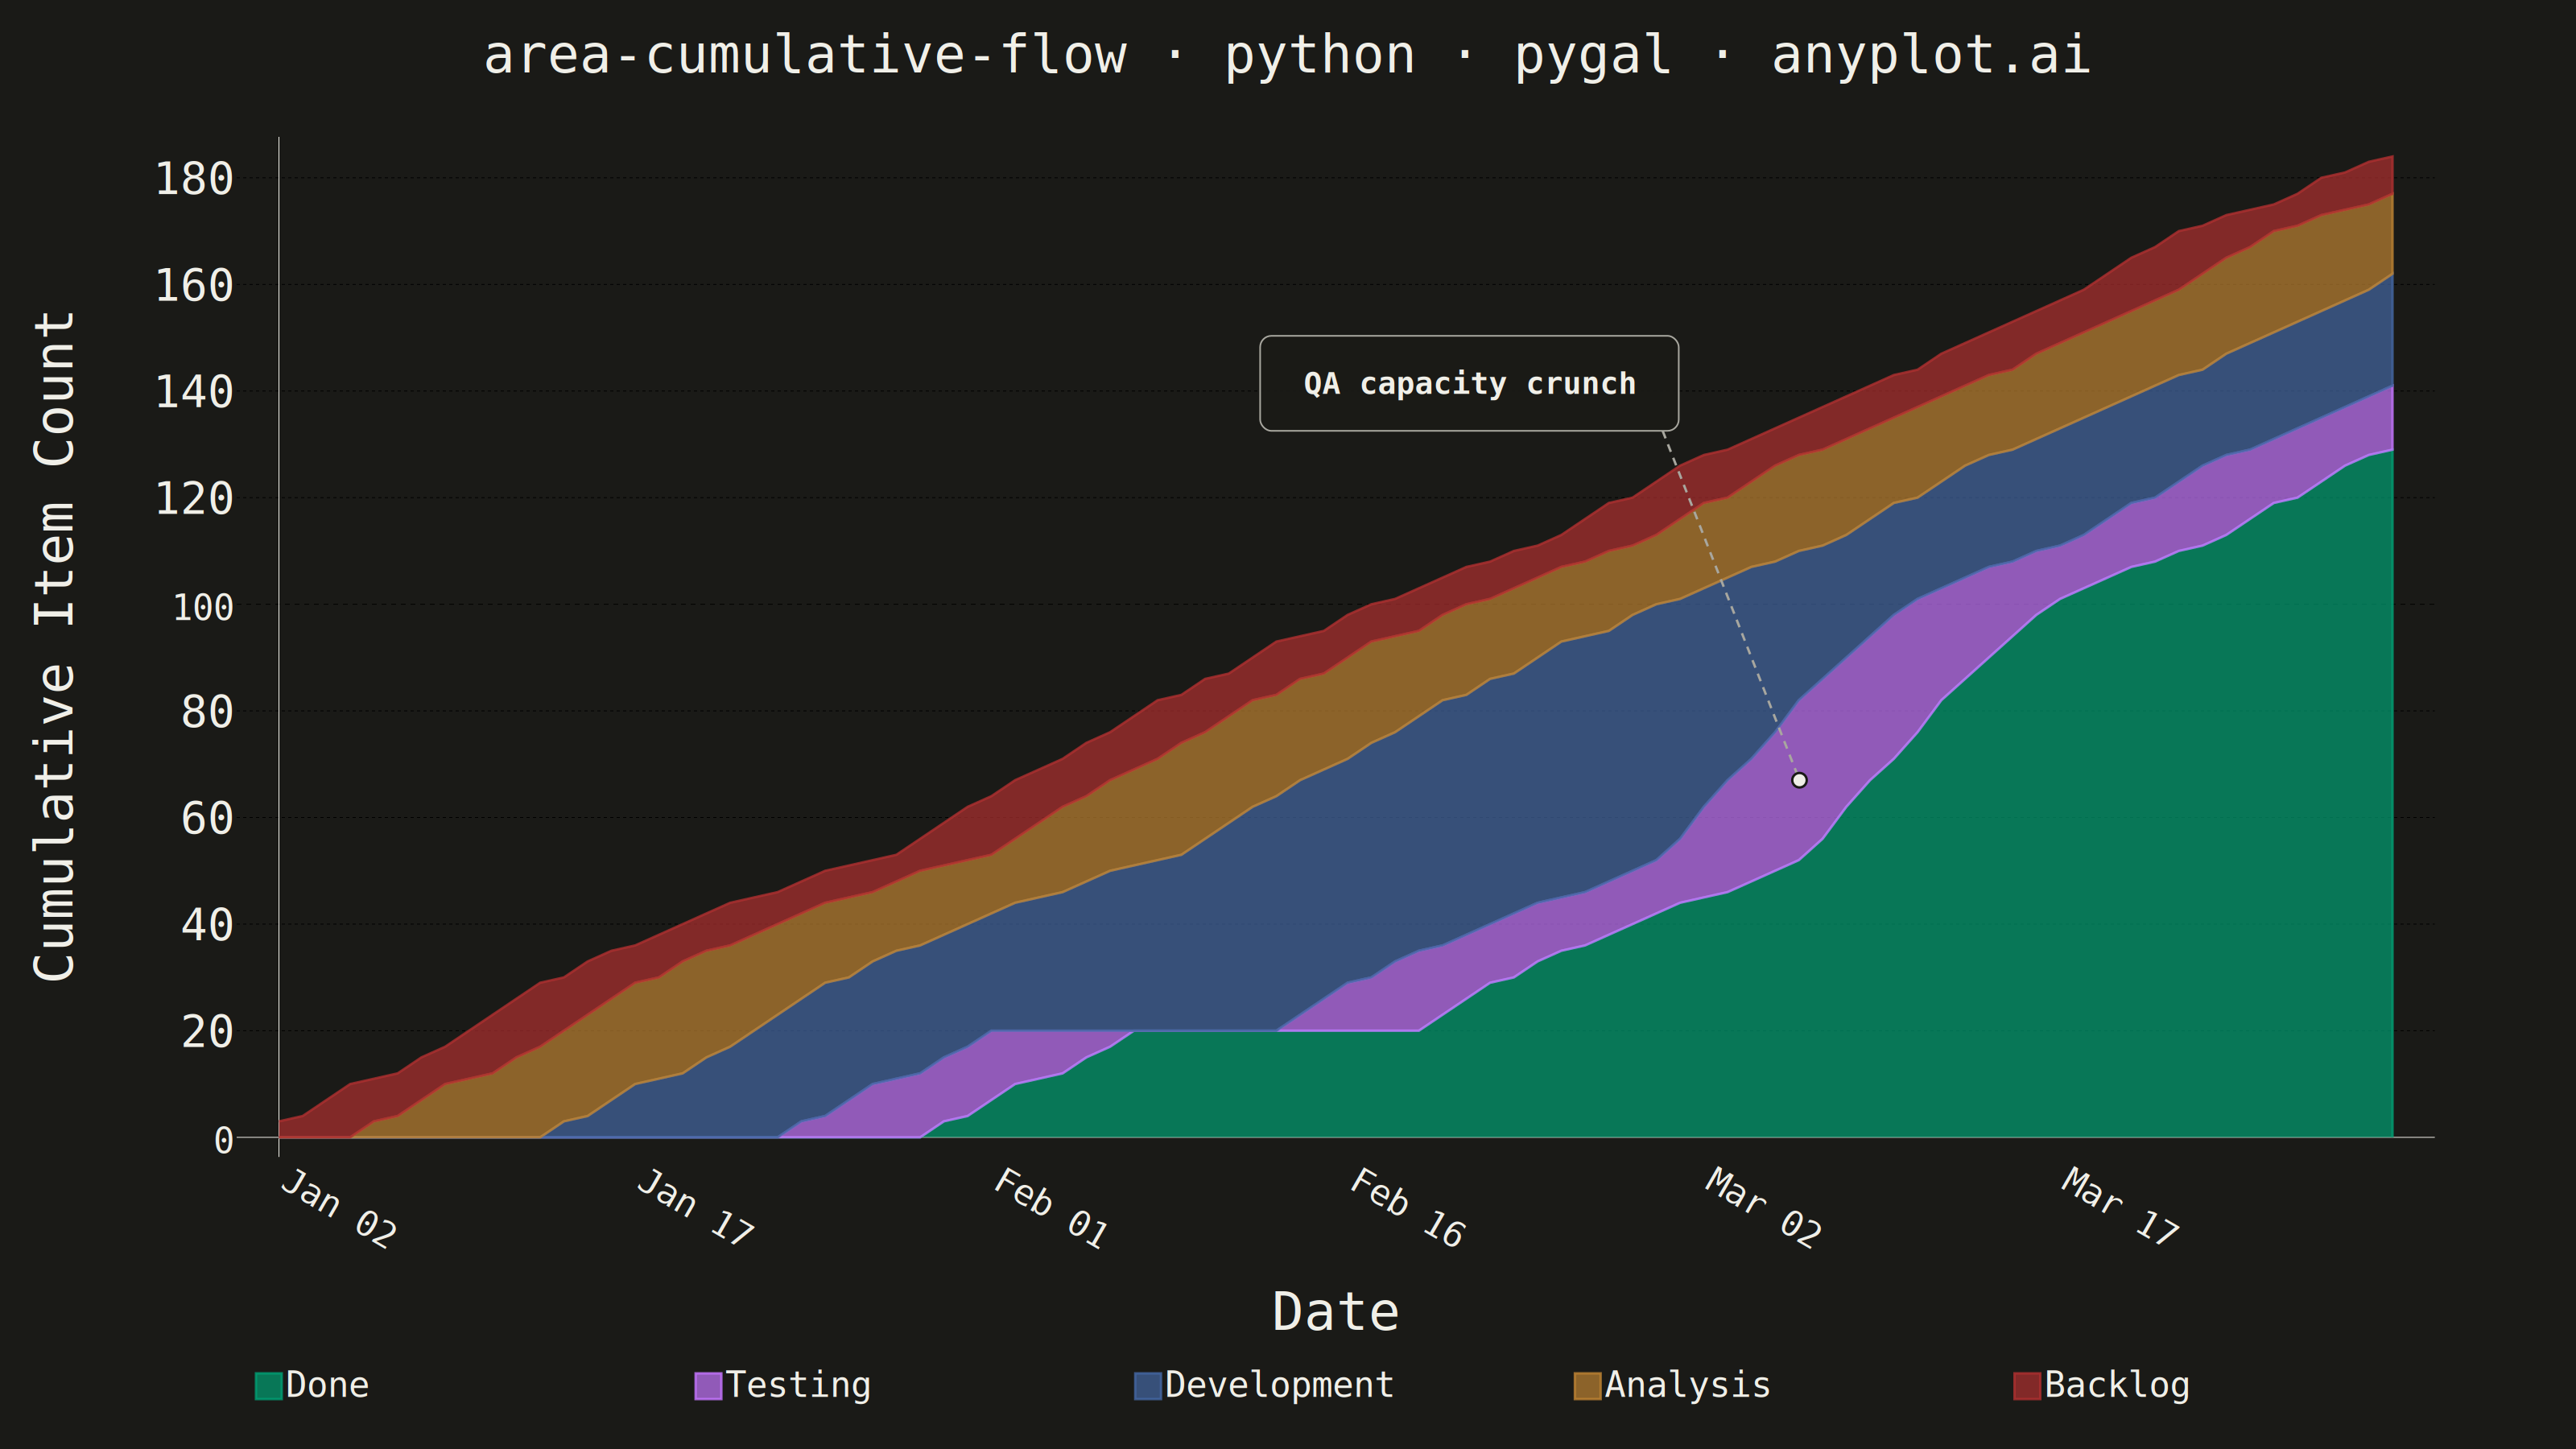
Task: Click the 'Date' x-axis title
Action: pos(1335,1311)
